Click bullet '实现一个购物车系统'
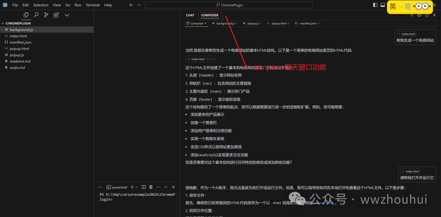Viewport: 441px width, 217px height. [x=207, y=139]
